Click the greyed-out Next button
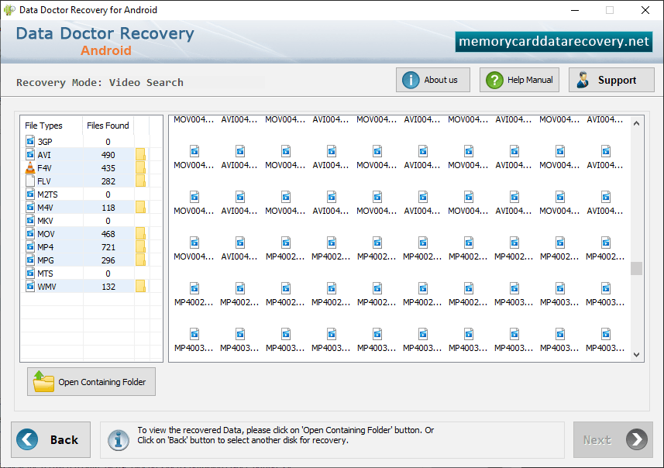This screenshot has width=664, height=468. click(613, 439)
